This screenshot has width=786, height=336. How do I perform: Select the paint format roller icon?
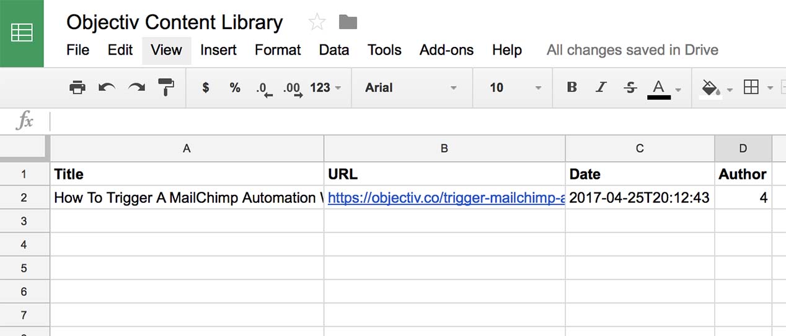166,88
